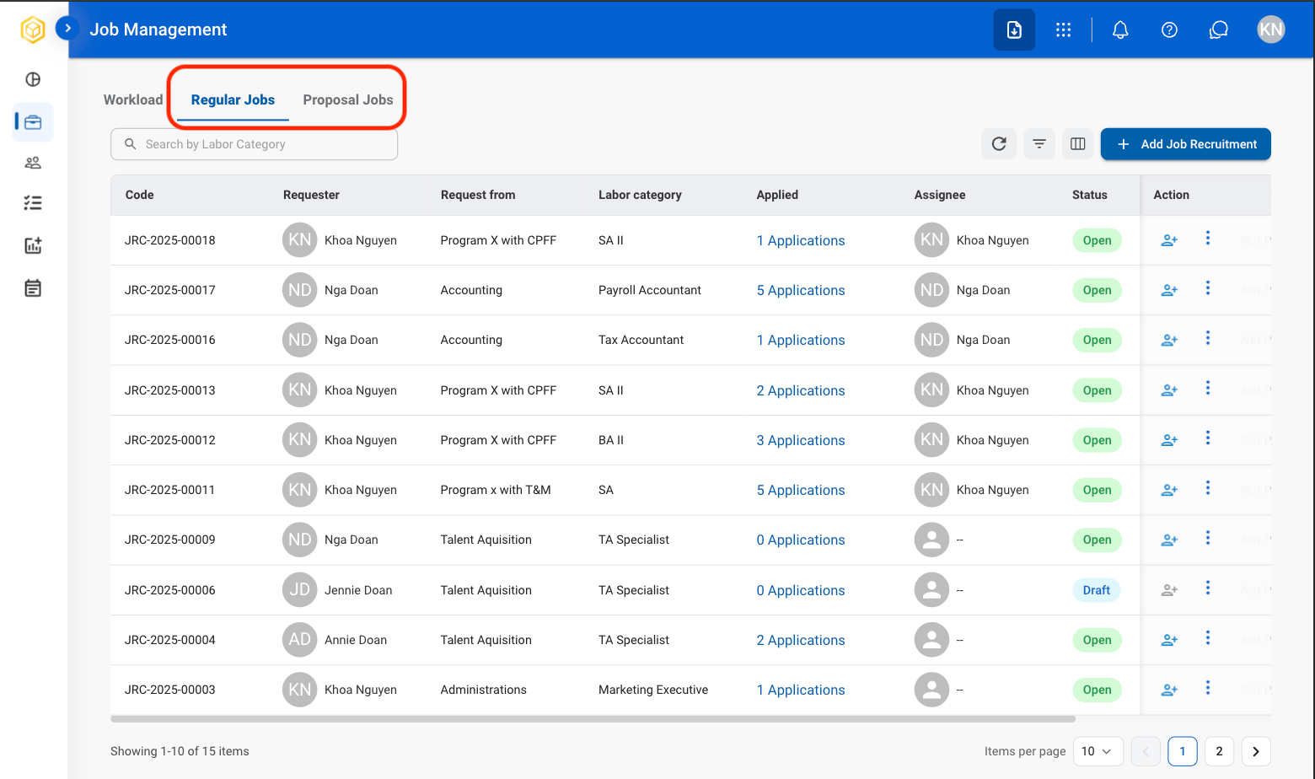Screen dimensions: 1315x779
Task: Click the refresh icon above the table
Action: 999,144
